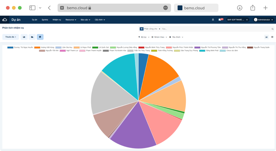Toggle Dương Thị Ngọc Huyền legend entry
Screen dimensions: 276x151
tap(20, 48)
